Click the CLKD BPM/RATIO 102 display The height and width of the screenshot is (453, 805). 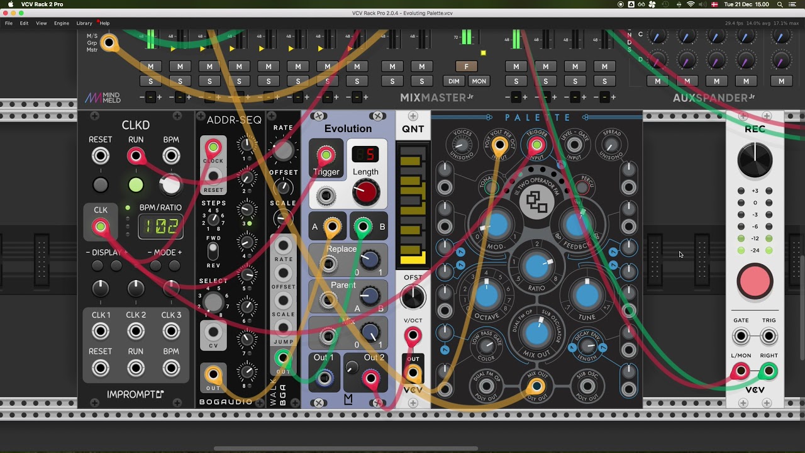(x=160, y=226)
